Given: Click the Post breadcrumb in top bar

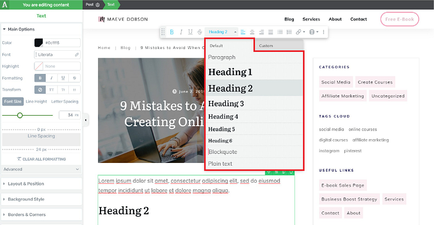Looking at the screenshot, I should click(89, 5).
